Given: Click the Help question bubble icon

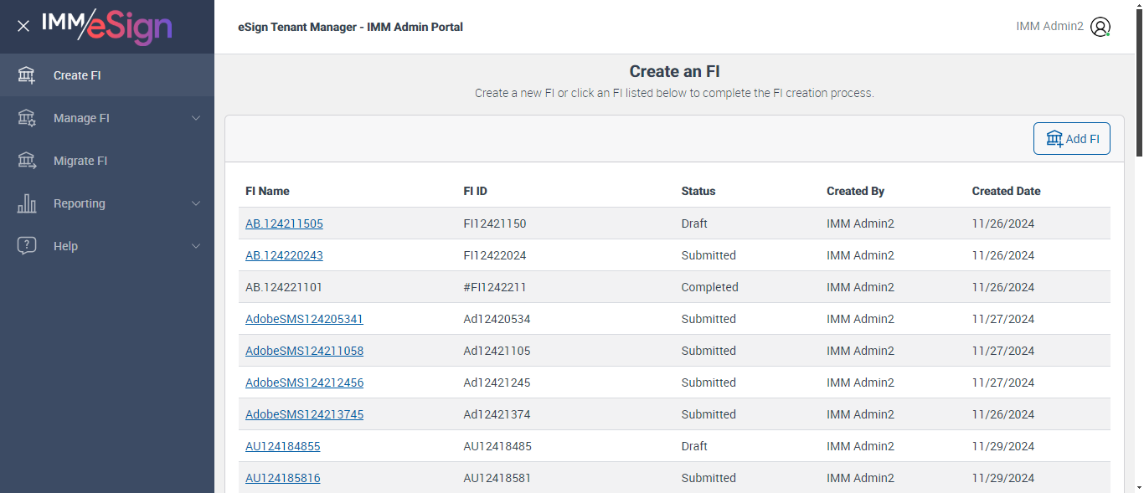Looking at the screenshot, I should (27, 246).
